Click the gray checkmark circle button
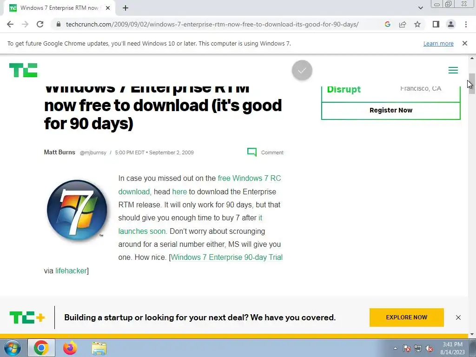Image resolution: width=476 pixels, height=357 pixels. tap(302, 71)
